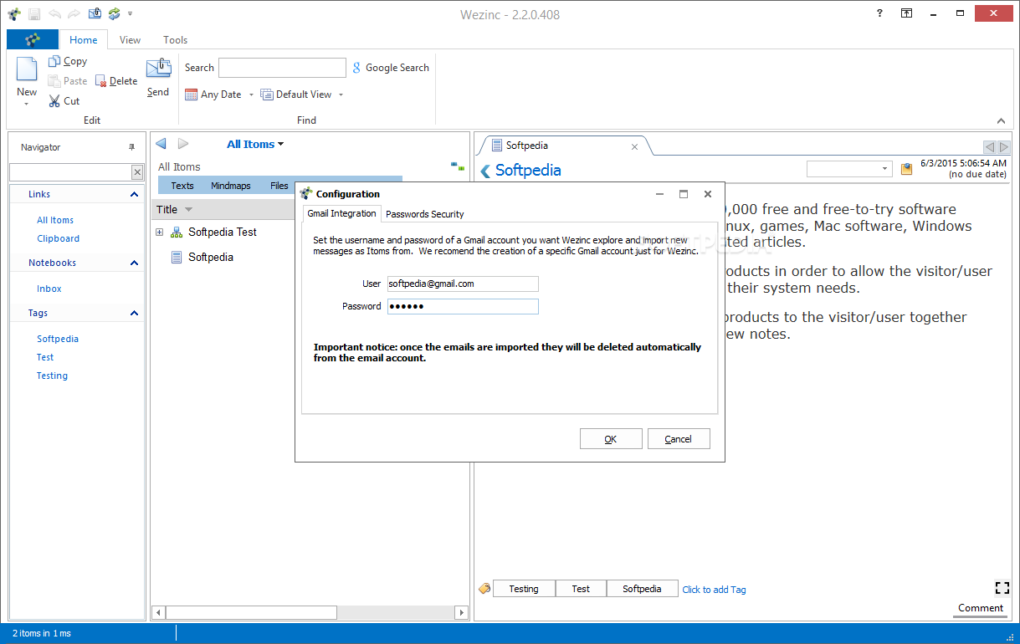Pin the Navigator panel
The width and height of the screenshot is (1020, 644).
coord(131,147)
